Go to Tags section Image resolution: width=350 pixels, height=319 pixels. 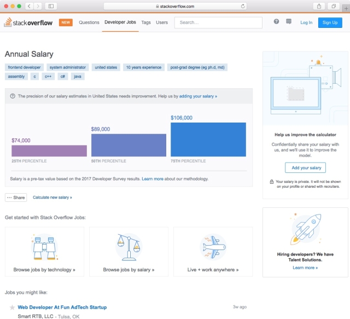pyautogui.click(x=146, y=22)
